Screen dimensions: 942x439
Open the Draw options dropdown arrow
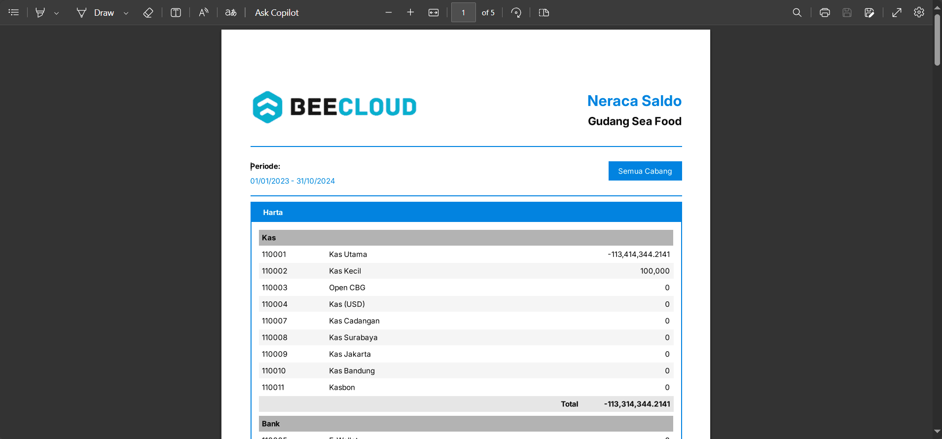126,13
